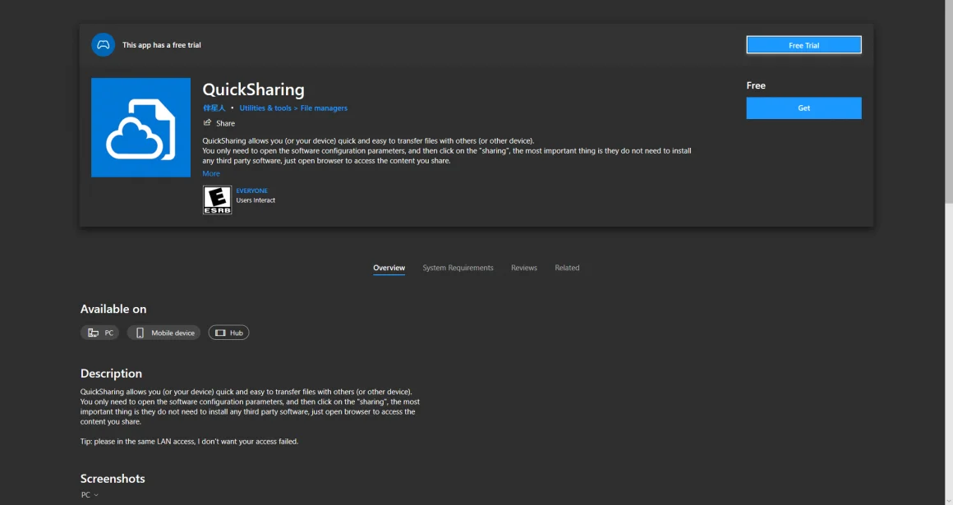Click the game controller free trial icon
The height and width of the screenshot is (505, 953).
click(x=104, y=45)
